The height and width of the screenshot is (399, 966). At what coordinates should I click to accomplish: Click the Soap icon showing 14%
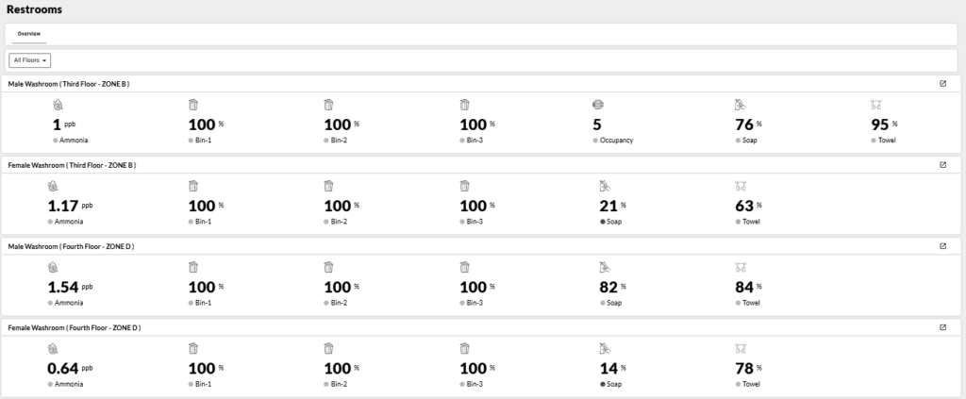tap(605, 348)
